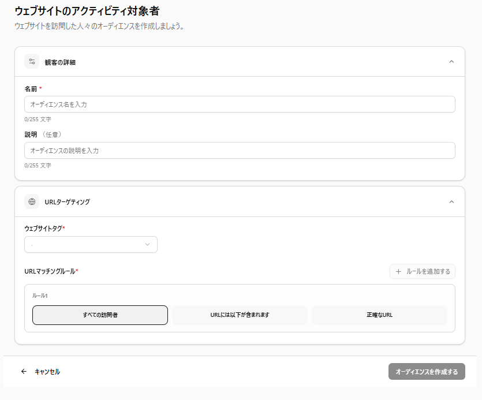Click the オーディエンスの説明を入力 description field

click(240, 151)
